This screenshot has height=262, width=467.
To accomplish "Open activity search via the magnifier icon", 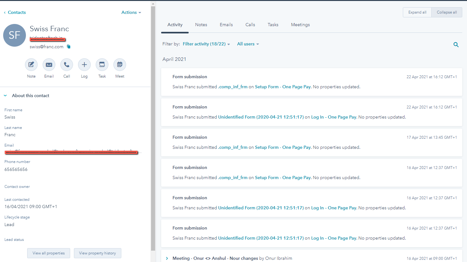I will coord(456,44).
